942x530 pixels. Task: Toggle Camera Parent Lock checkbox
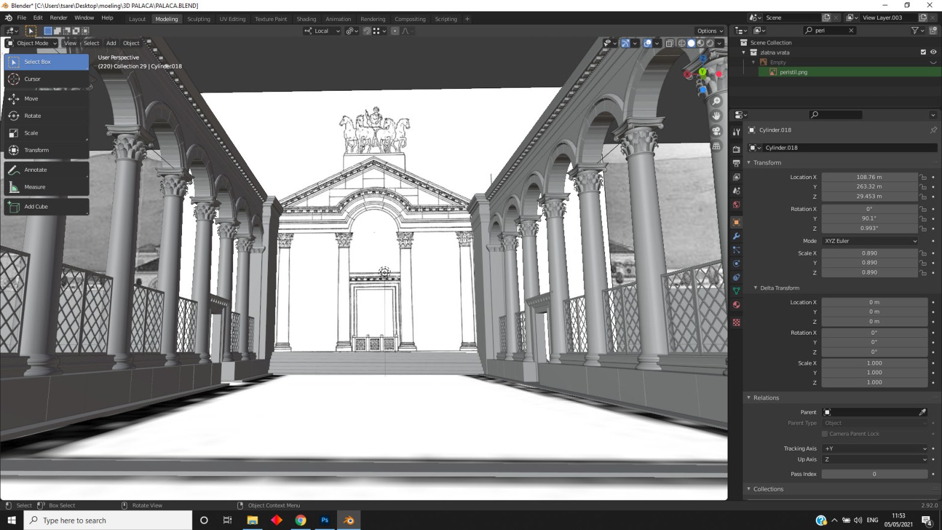pos(825,434)
